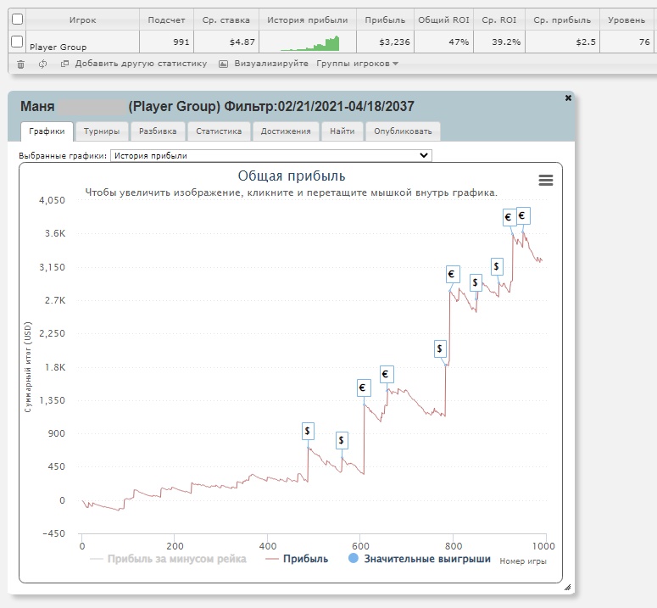Click the right € marker at the chart peak
The height and width of the screenshot is (608, 657).
[523, 215]
